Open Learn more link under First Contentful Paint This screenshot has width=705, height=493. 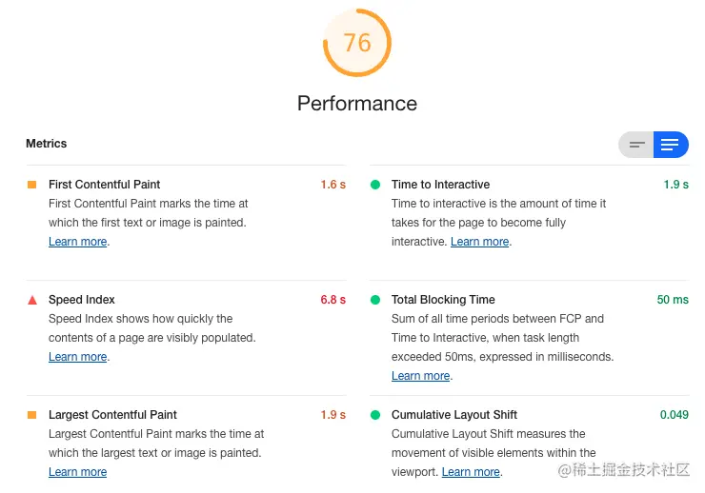tap(77, 242)
